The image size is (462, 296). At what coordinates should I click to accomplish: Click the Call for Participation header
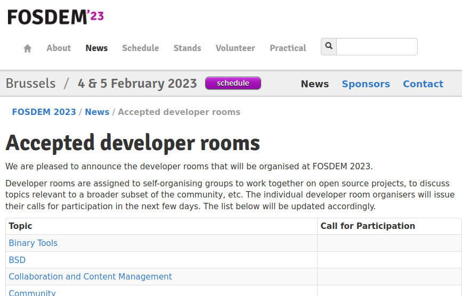[368, 226]
